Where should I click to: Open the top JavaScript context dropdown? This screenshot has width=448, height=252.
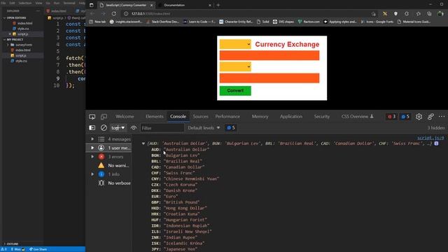(x=118, y=127)
